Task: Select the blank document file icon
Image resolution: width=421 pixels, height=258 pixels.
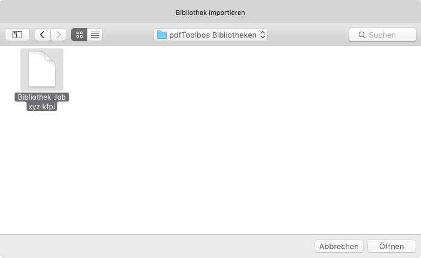Action: coord(42,69)
